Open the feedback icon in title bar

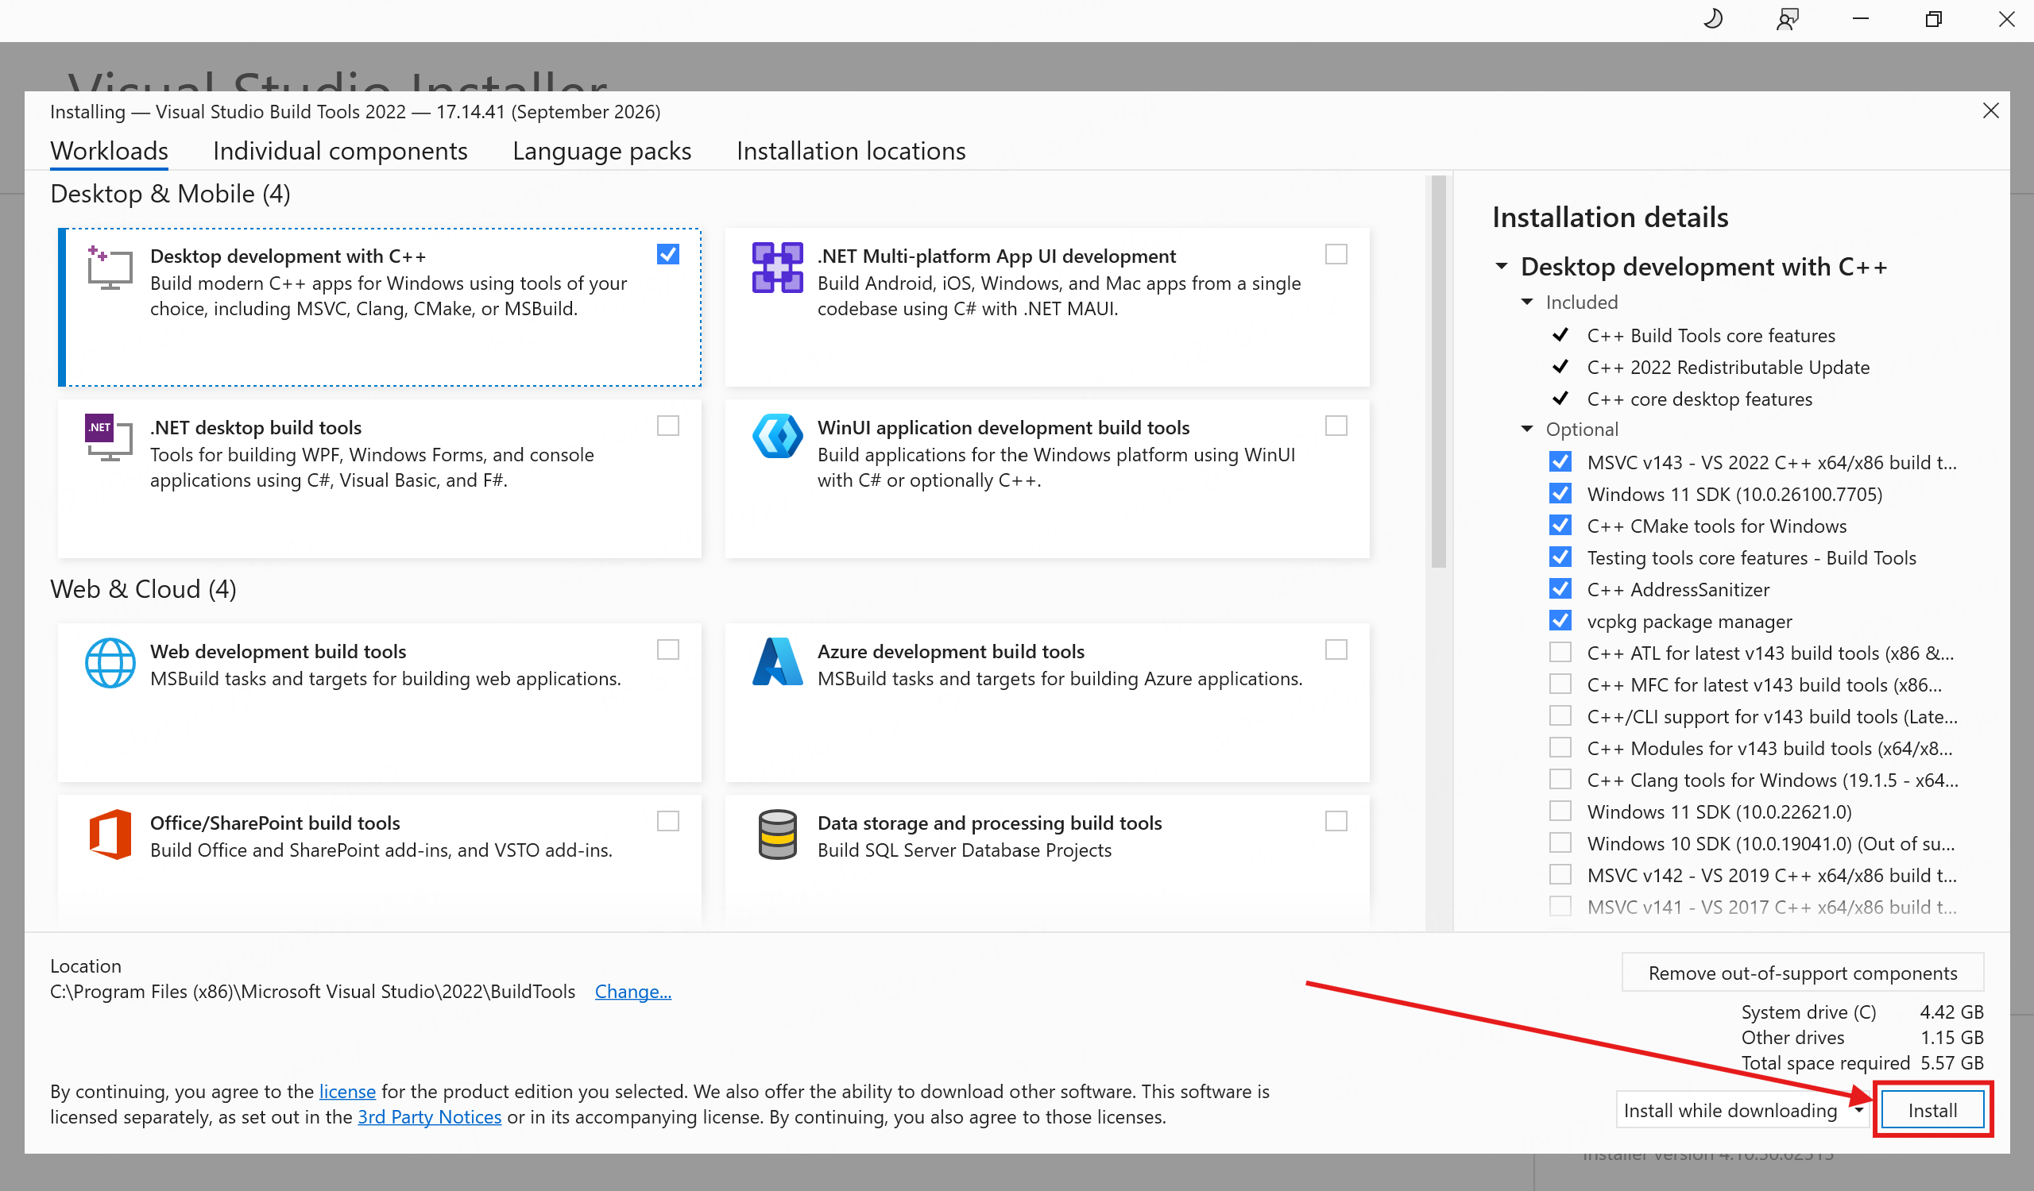1787,19
